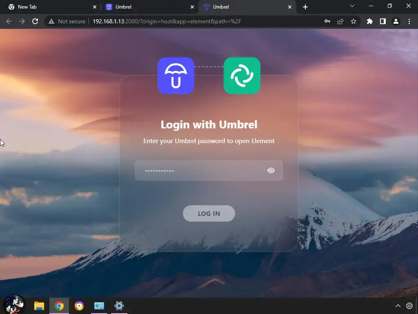
Task: Go back with the back arrow
Action: (x=9, y=21)
